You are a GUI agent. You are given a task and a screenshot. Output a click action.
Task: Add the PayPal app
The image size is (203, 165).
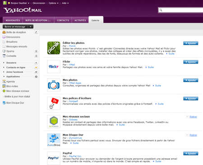[x=191, y=153]
